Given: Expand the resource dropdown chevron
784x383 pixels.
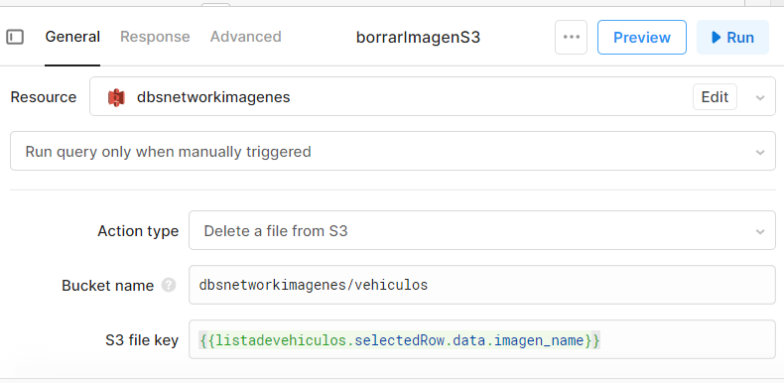Looking at the screenshot, I should pyautogui.click(x=760, y=97).
